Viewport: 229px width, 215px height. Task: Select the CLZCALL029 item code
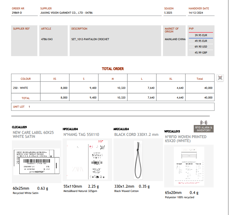[19, 127]
